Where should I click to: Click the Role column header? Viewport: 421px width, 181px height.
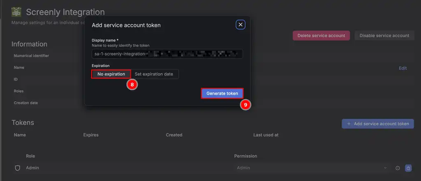pyautogui.click(x=30, y=156)
